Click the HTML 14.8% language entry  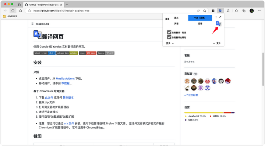point(218,116)
